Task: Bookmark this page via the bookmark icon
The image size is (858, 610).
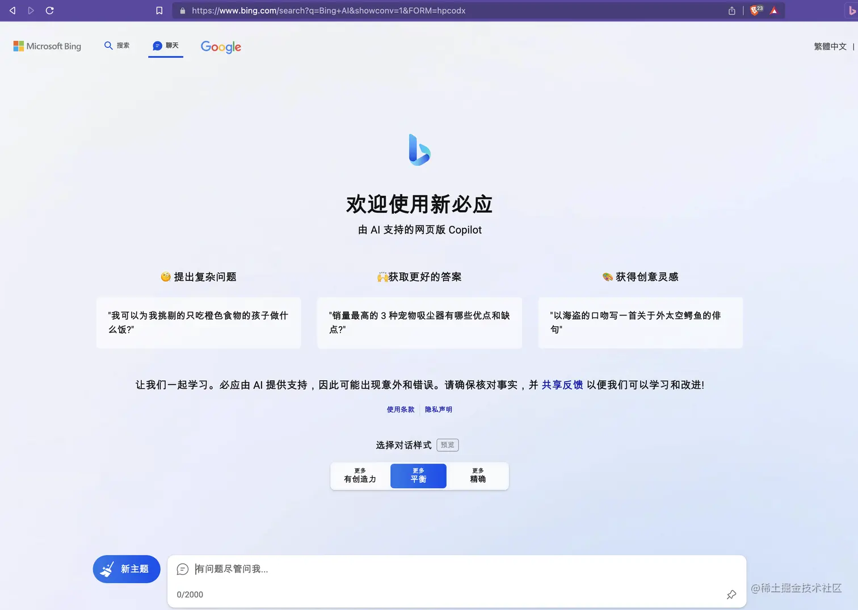Action: 159,10
